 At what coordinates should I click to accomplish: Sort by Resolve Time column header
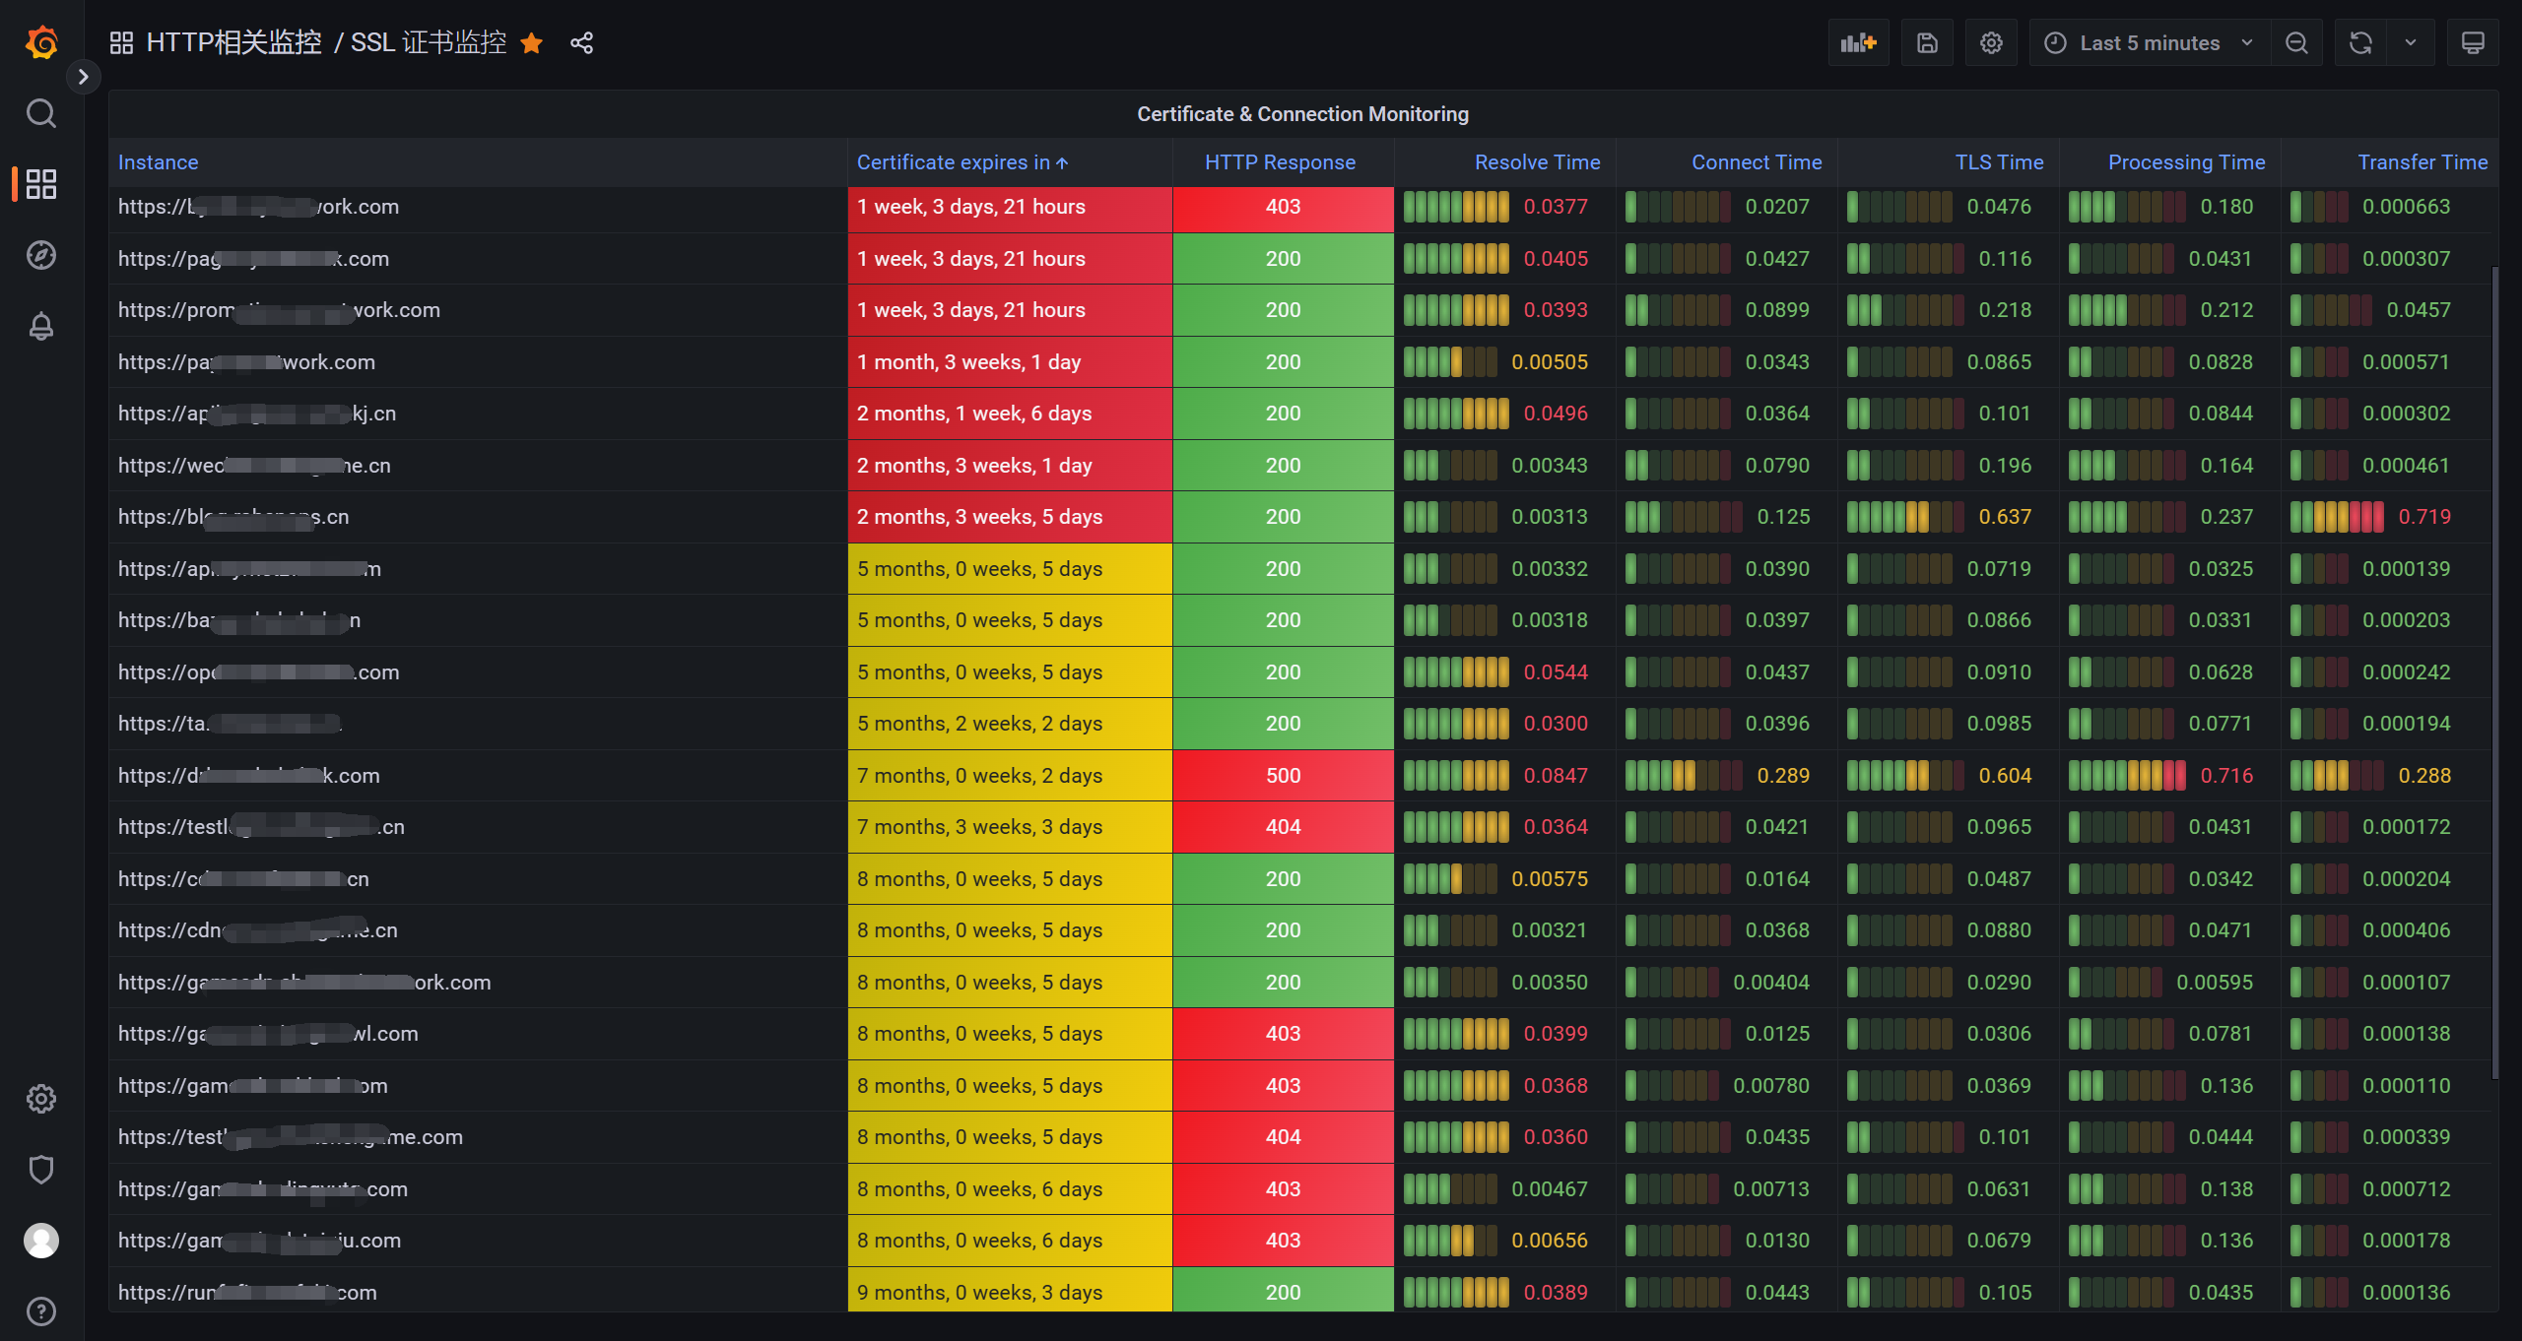click(1537, 162)
